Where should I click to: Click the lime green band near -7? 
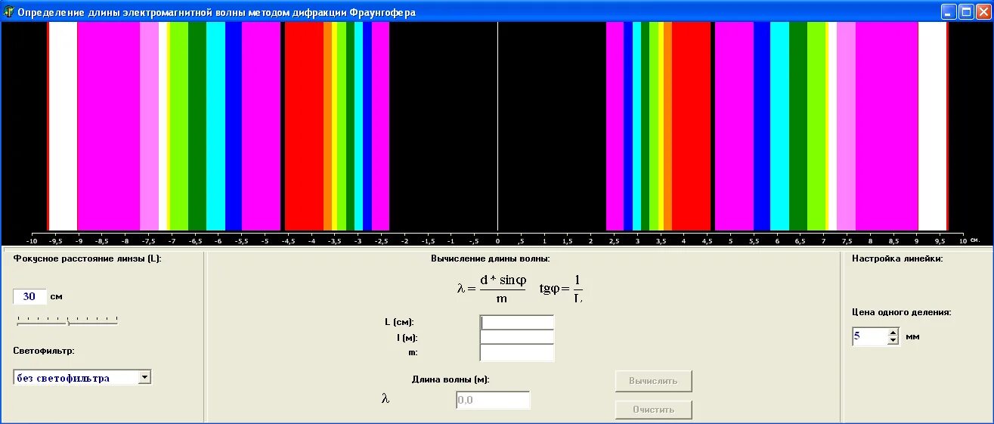pyautogui.click(x=178, y=125)
